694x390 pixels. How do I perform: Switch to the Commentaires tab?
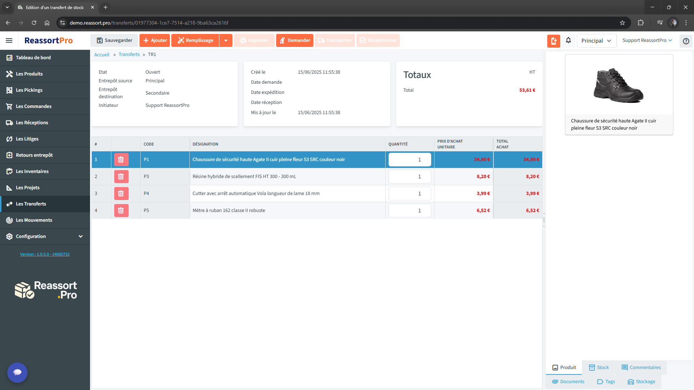click(641, 368)
